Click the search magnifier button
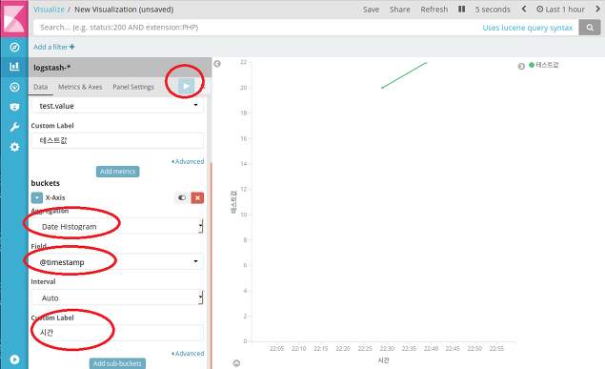Viewport: 605px width, 369px height. coord(590,28)
